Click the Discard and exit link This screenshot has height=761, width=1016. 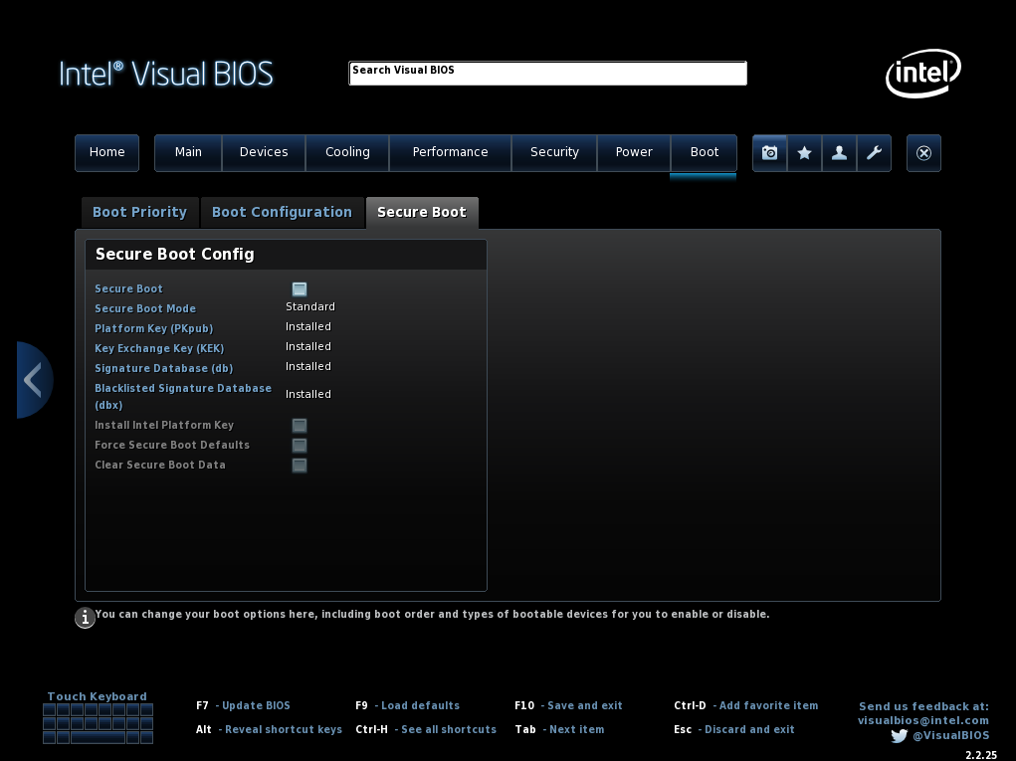pos(749,730)
